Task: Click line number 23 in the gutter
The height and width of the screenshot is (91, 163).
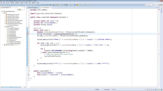Action: click(29, 51)
